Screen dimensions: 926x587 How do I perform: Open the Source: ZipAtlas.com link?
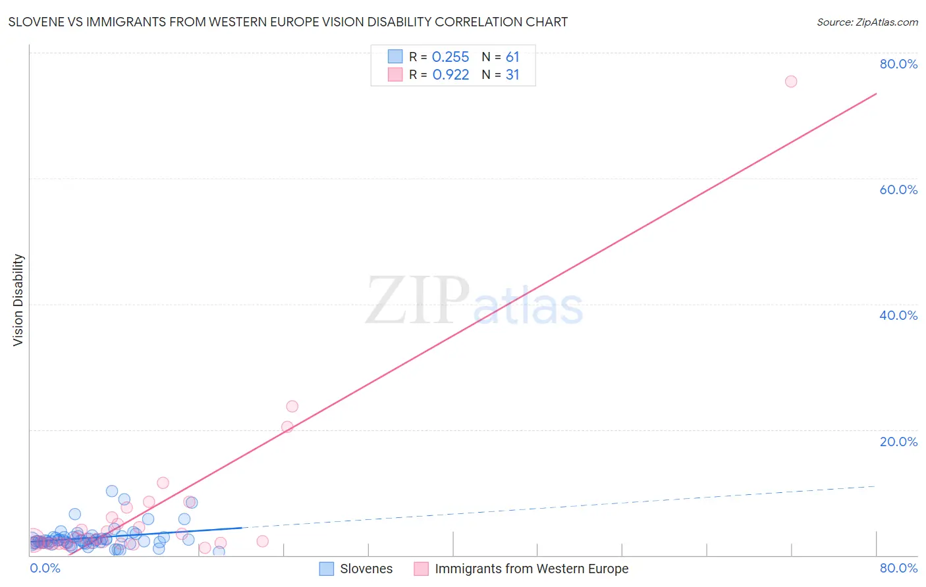[867, 22]
